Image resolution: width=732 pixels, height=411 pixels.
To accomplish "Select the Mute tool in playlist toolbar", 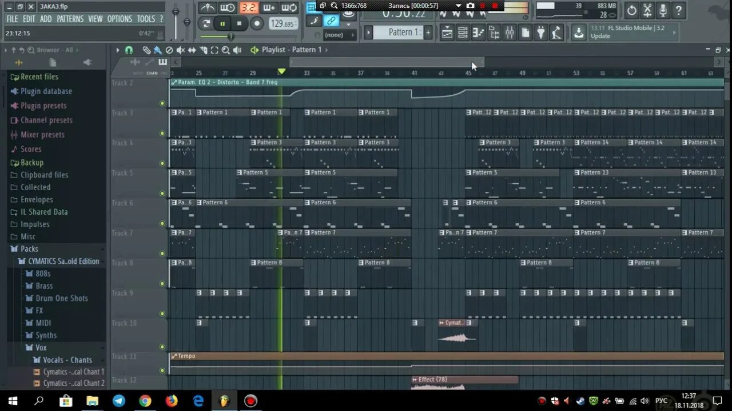I will coord(180,50).
